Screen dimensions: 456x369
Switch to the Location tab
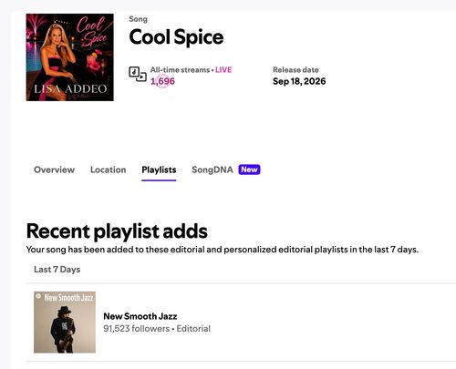(109, 169)
